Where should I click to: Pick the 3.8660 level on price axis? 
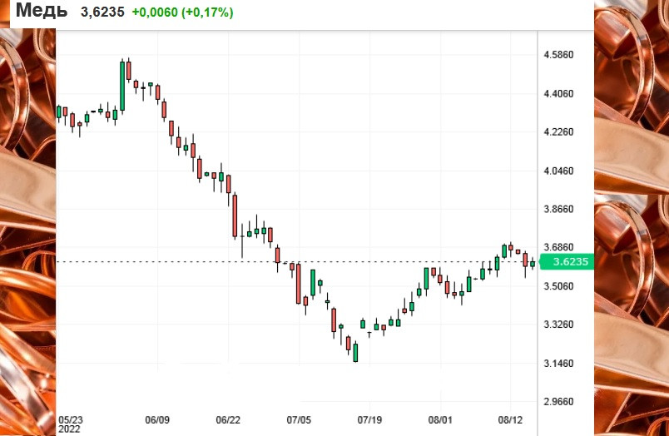(559, 210)
